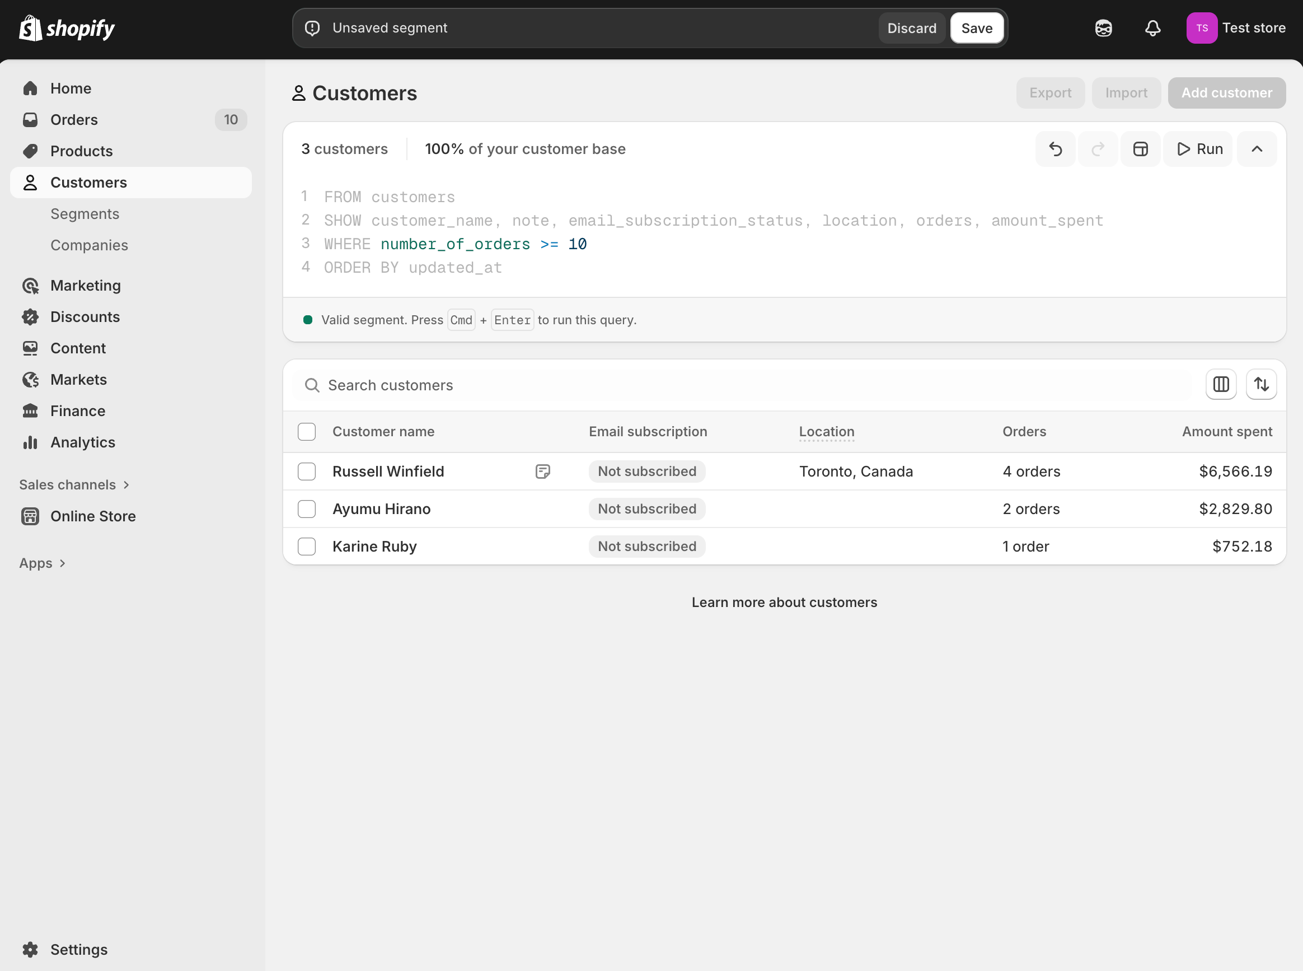This screenshot has height=971, width=1303.
Task: Discard the unsaved segment
Action: click(x=912, y=28)
